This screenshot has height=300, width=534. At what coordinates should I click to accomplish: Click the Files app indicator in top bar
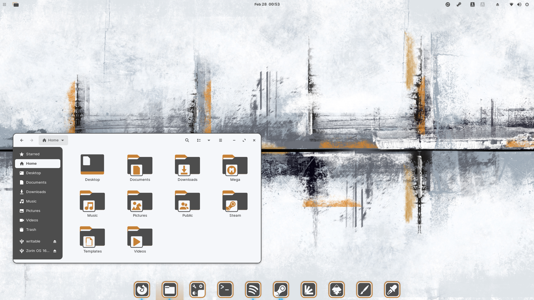pos(16,4)
